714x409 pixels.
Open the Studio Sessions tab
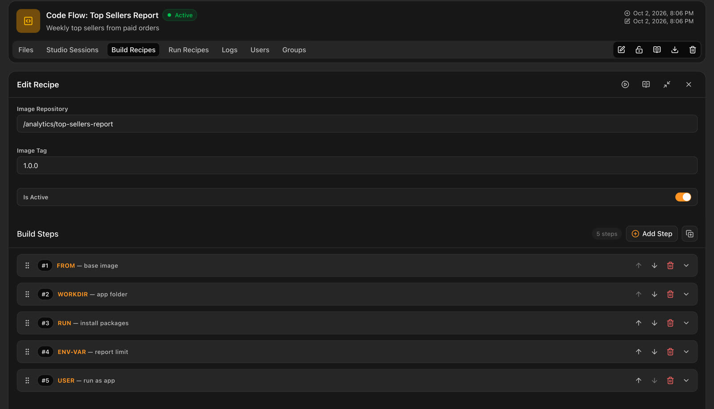click(x=72, y=50)
